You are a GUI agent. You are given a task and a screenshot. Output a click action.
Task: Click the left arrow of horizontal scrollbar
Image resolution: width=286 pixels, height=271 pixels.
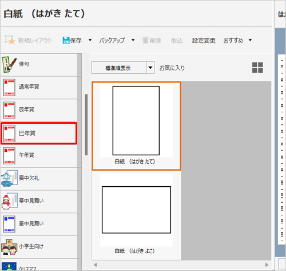(x=96, y=265)
